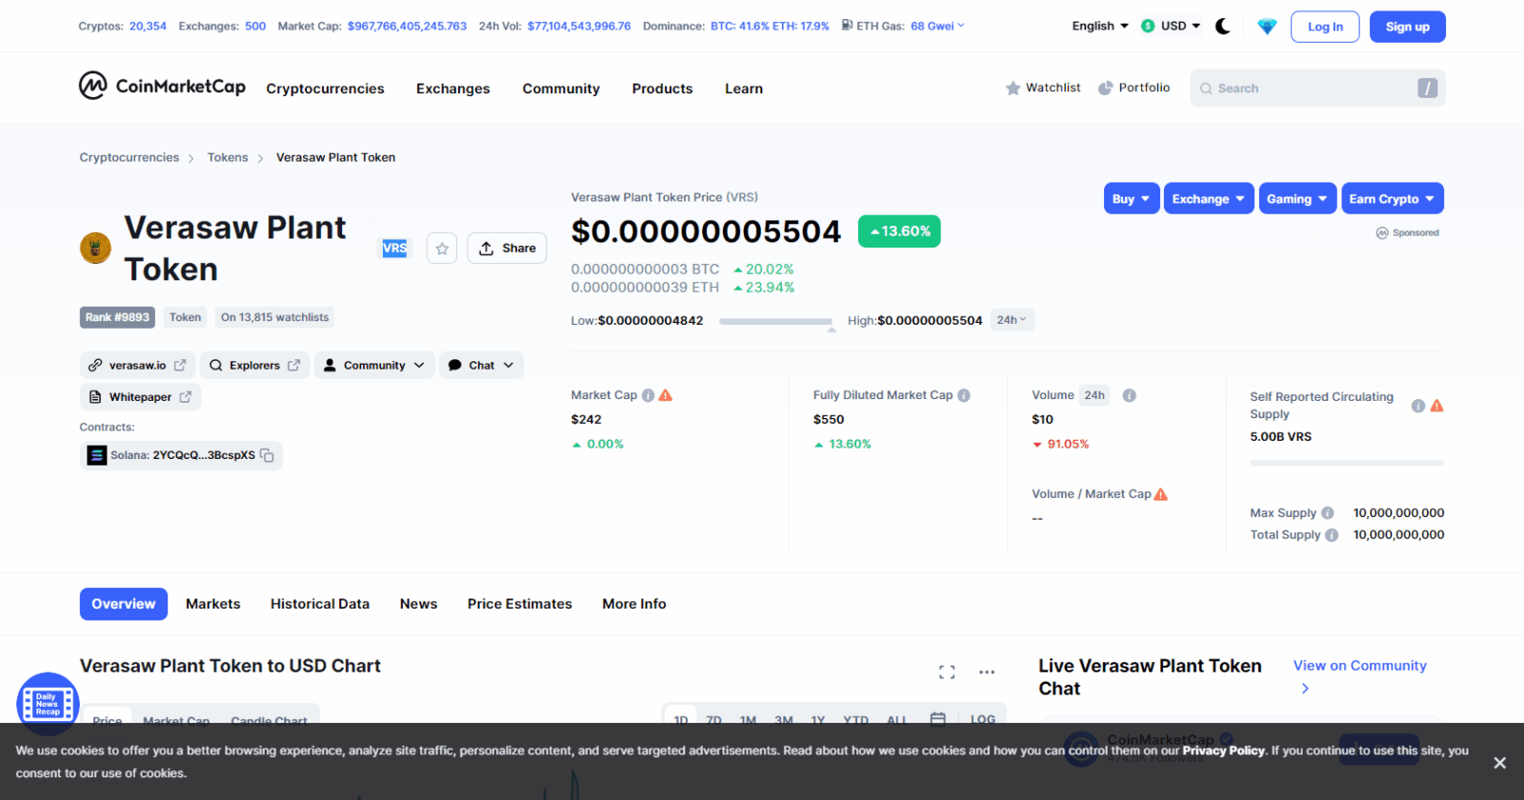Go to Cryptocurrencies breadcrumb

click(130, 157)
